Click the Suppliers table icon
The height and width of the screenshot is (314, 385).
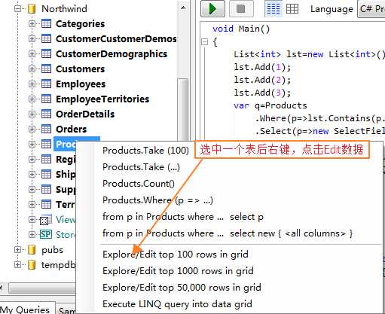coord(46,189)
